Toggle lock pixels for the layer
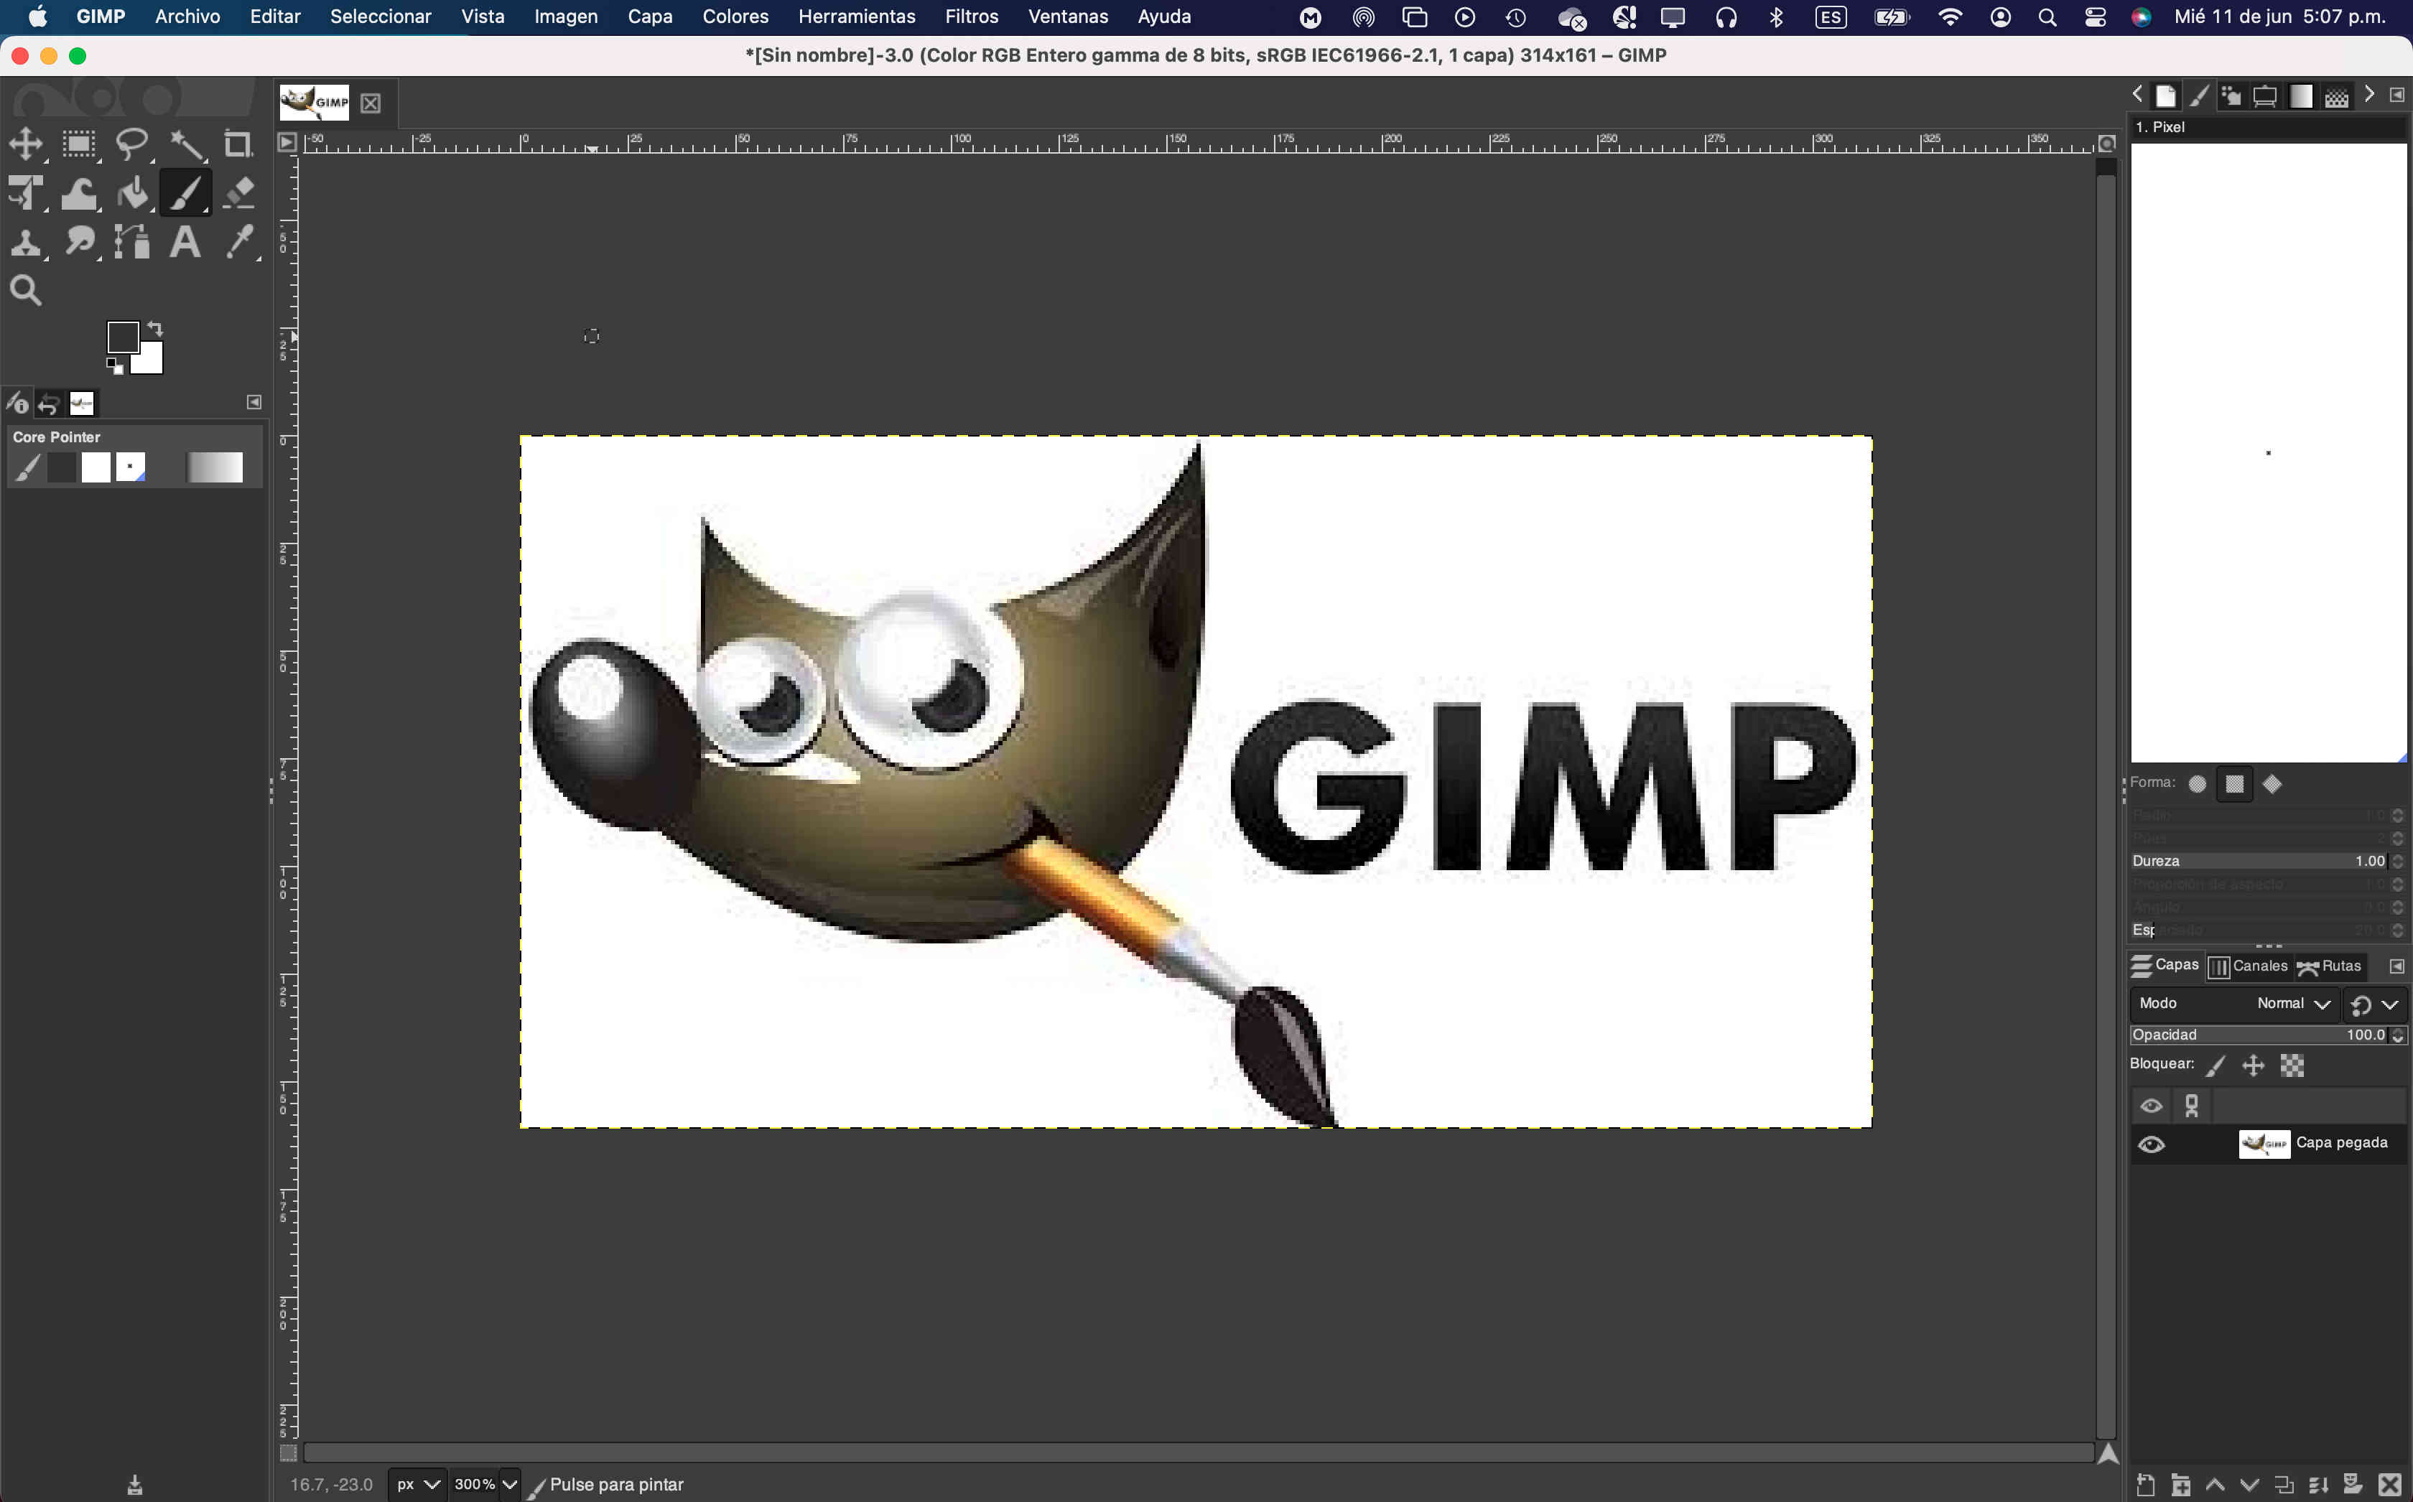 click(x=2216, y=1065)
